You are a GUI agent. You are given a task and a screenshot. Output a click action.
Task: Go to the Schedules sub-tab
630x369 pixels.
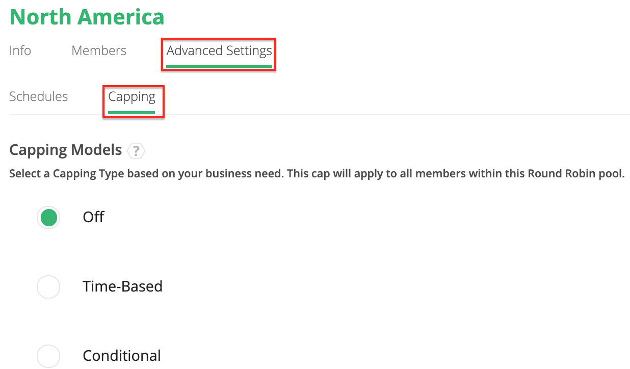click(39, 96)
